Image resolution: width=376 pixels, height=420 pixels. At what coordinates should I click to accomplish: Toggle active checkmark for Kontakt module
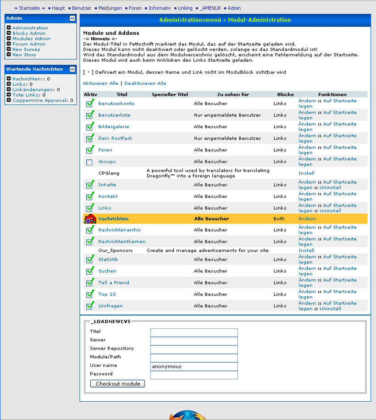pos(90,196)
